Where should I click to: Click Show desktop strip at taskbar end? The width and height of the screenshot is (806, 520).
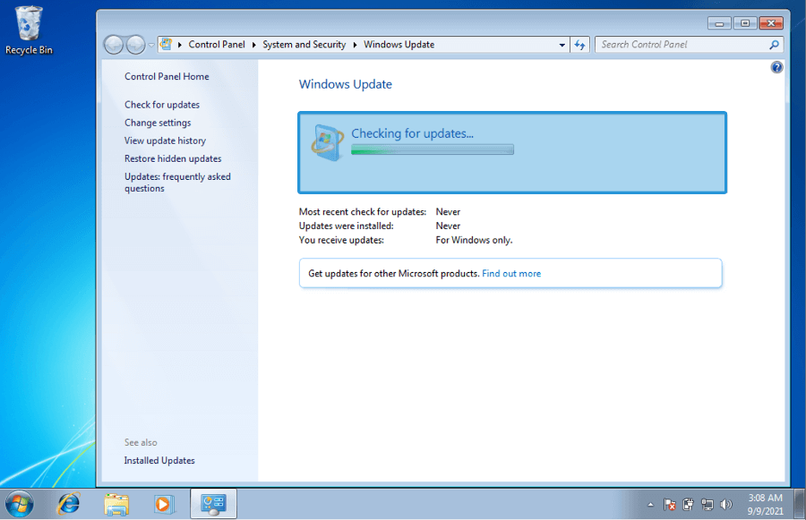click(800, 504)
